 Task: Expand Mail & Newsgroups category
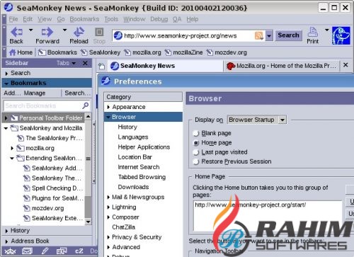pos(108,197)
